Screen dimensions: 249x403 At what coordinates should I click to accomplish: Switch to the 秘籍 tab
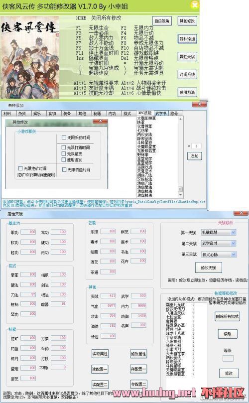pos(99,114)
